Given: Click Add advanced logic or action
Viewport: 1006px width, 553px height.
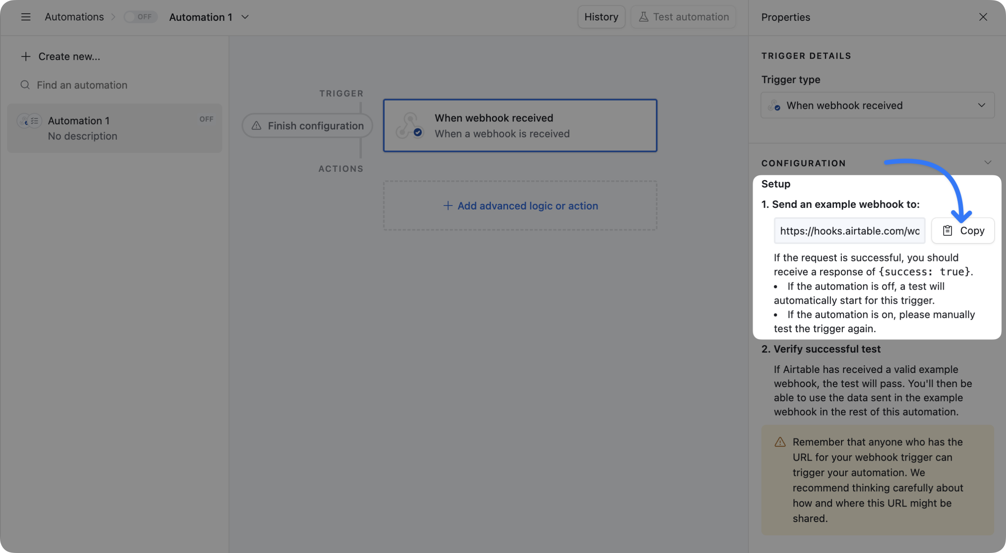Looking at the screenshot, I should pyautogui.click(x=520, y=206).
